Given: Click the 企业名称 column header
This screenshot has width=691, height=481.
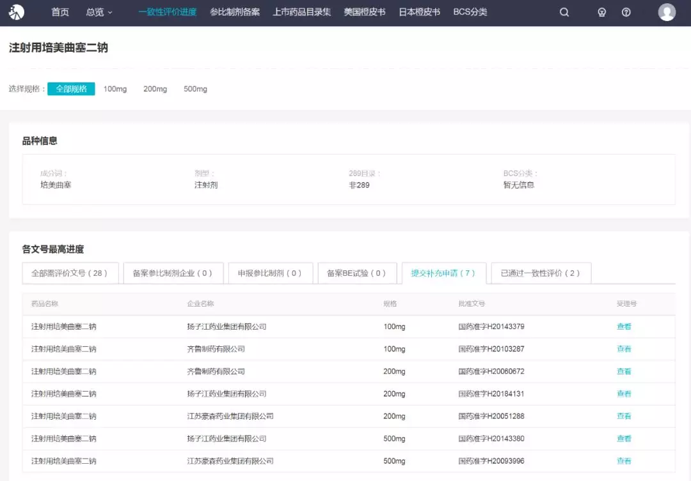Looking at the screenshot, I should click(x=200, y=303).
